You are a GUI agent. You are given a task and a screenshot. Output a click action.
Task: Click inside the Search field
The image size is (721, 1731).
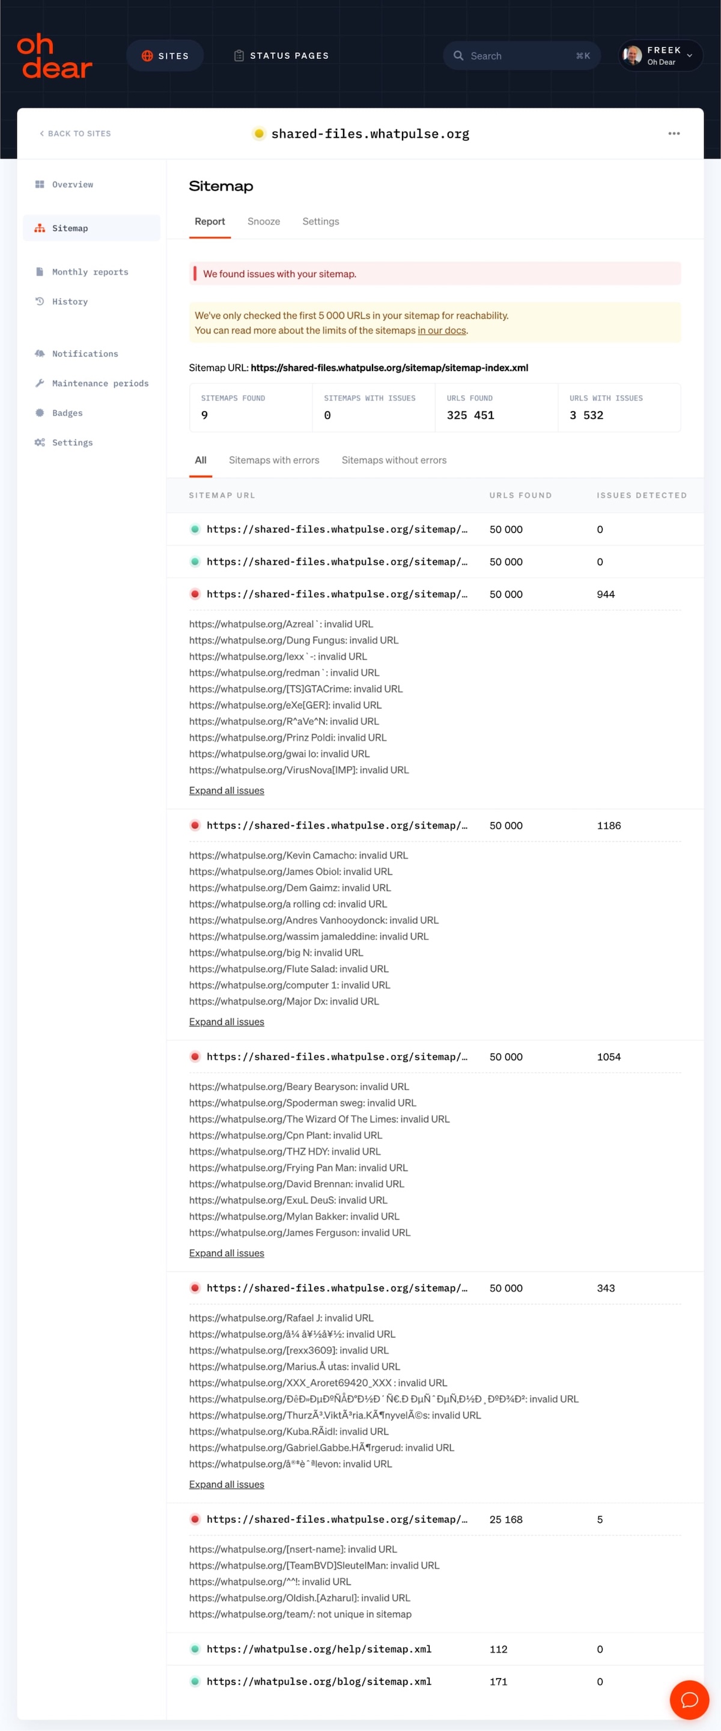click(x=522, y=56)
